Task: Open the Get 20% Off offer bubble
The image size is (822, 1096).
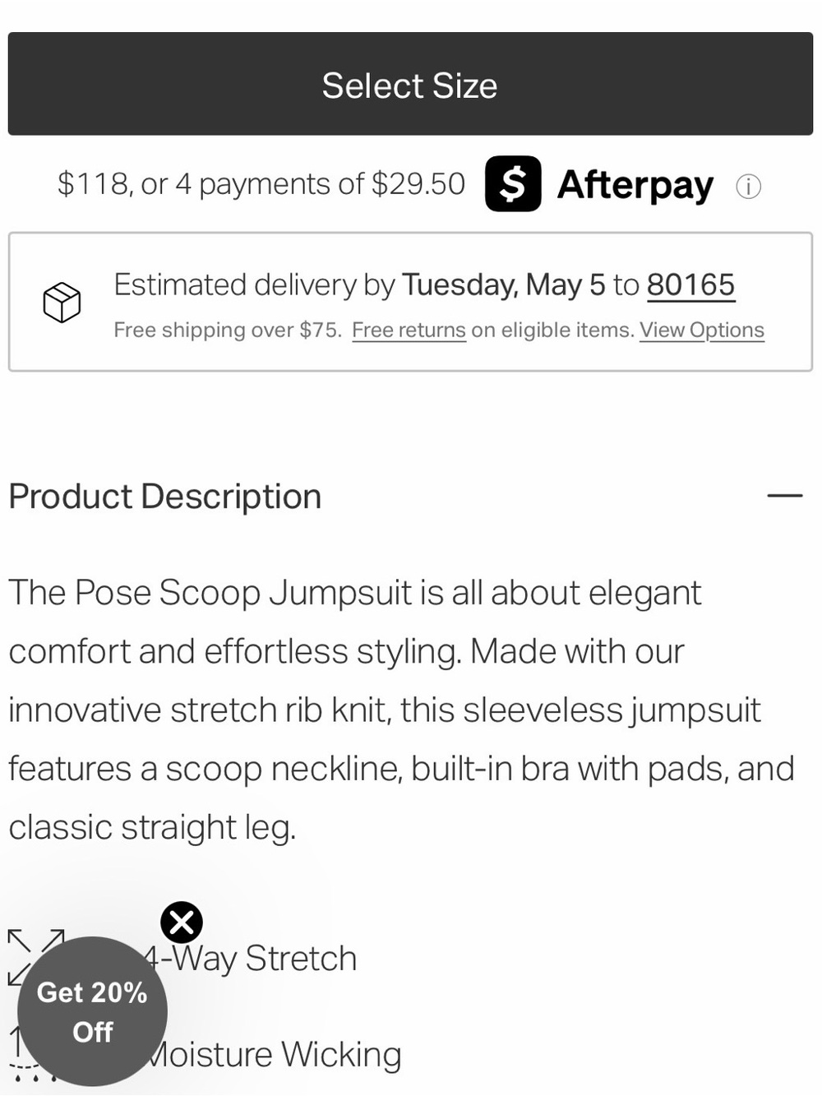Action: point(92,1011)
